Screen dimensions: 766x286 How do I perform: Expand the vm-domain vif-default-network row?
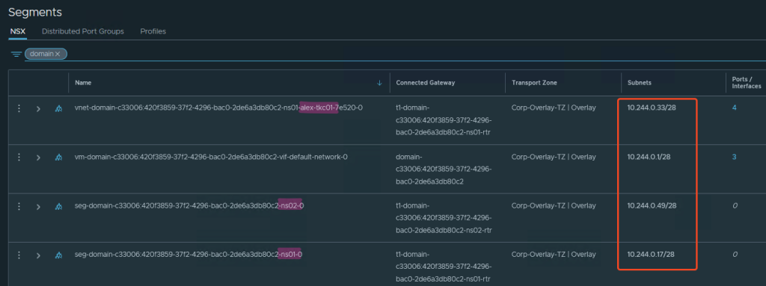(38, 157)
